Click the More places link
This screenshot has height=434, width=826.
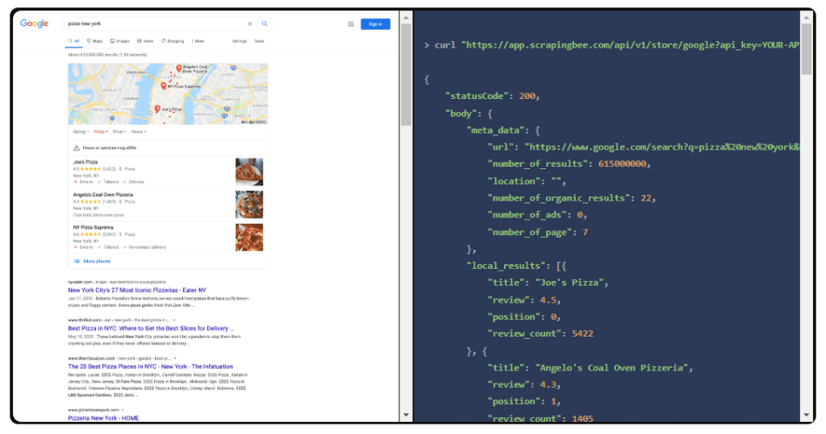[x=97, y=262]
